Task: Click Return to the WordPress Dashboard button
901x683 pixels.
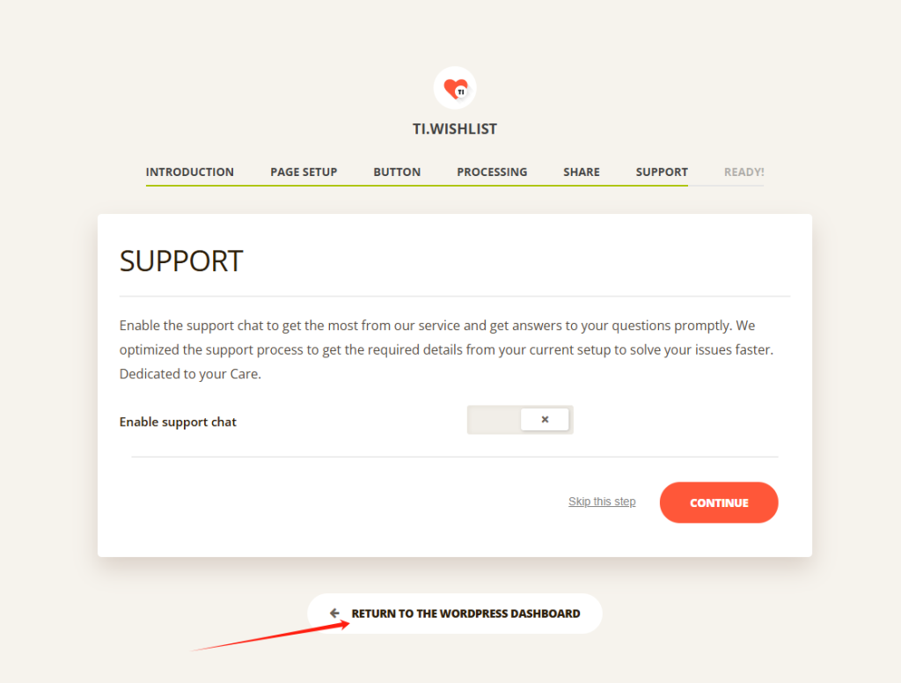Action: coord(455,613)
